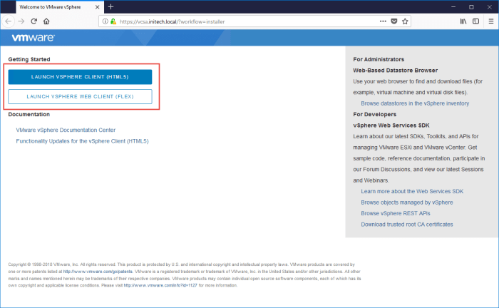The height and width of the screenshot is (308, 499).
Task: Launch vSphere Client (HTML5)
Action: 80,77
